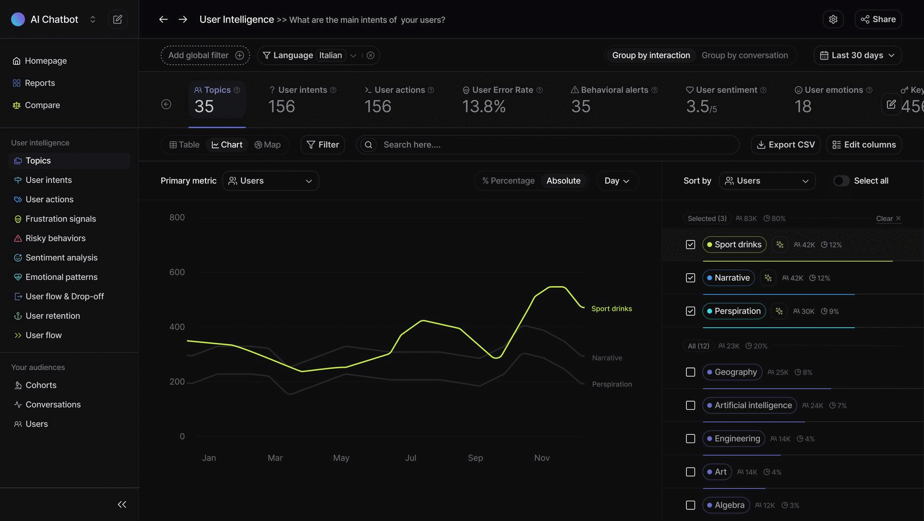Open the Last 30 days date dropdown
Image resolution: width=924 pixels, height=521 pixels.
click(x=857, y=55)
